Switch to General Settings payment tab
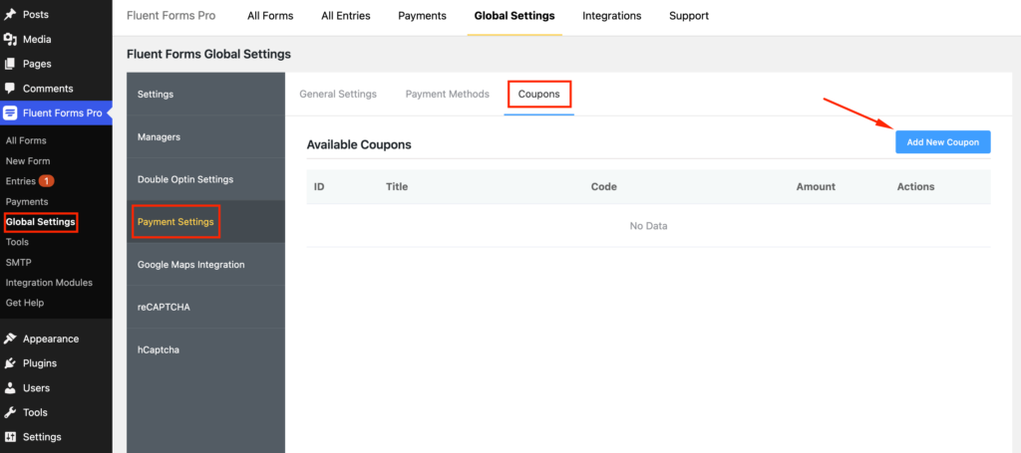The height and width of the screenshot is (453, 1021). (x=338, y=95)
